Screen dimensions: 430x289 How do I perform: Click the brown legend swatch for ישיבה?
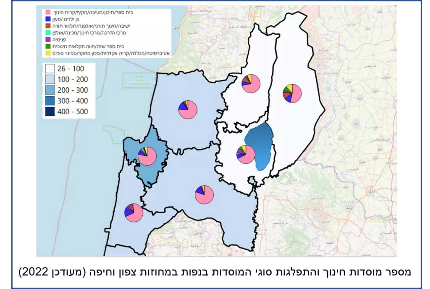[x=48, y=26]
